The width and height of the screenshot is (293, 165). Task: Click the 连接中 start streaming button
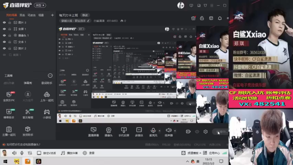(x=220, y=132)
